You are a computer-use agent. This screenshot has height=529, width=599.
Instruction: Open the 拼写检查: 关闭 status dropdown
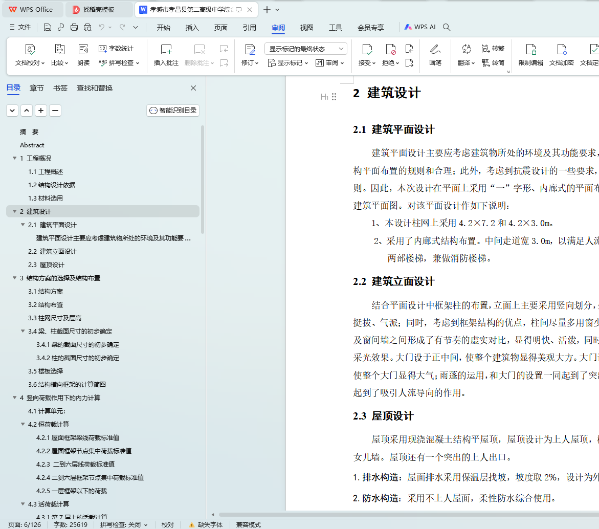[x=124, y=525]
